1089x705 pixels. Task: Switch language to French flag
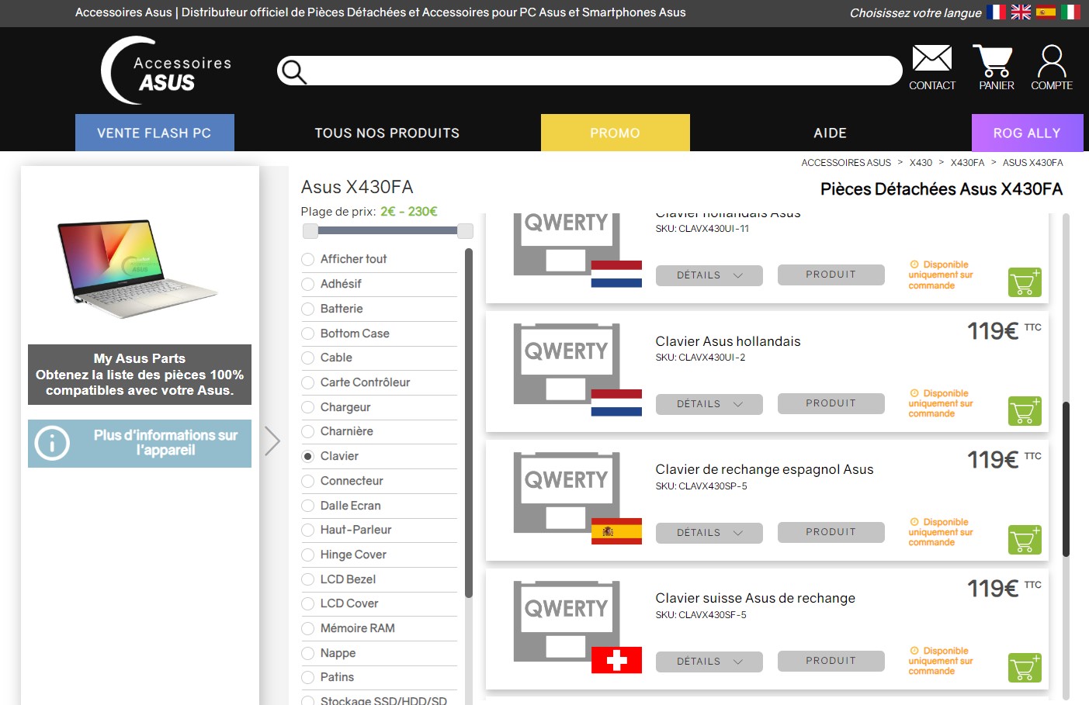point(996,12)
